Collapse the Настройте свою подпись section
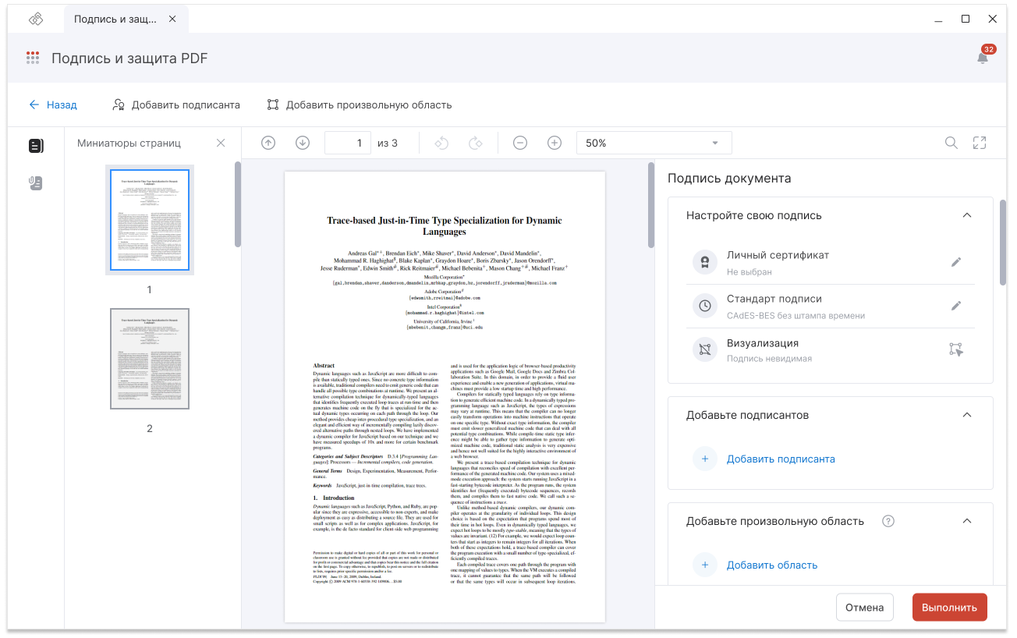This screenshot has width=1017, height=638. 967,215
